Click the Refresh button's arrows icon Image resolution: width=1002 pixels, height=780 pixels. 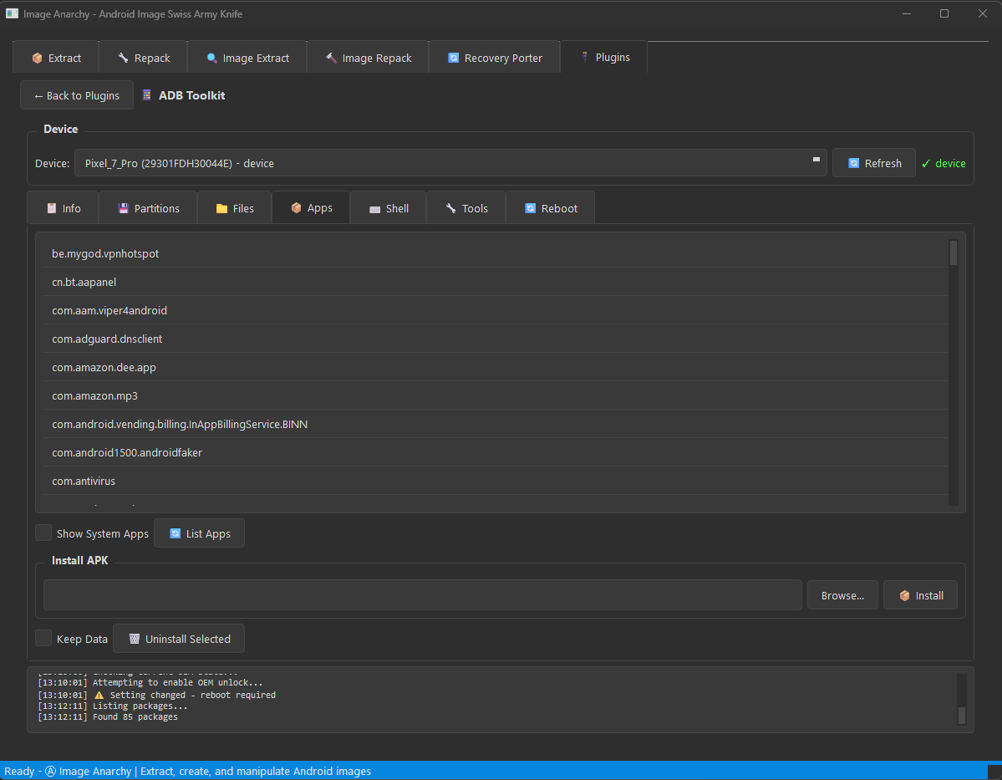853,163
